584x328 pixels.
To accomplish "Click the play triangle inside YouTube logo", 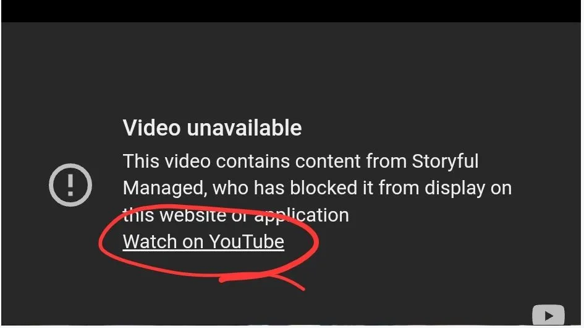I will coord(549,316).
